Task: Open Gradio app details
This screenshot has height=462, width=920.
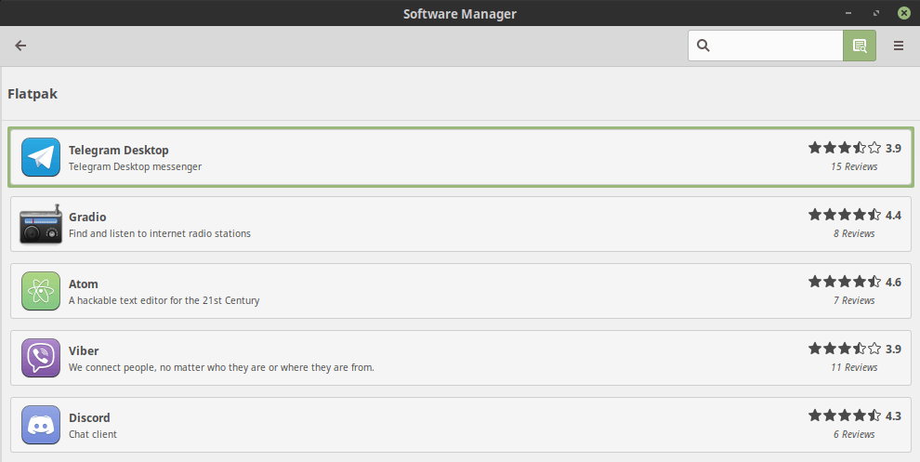Action: point(461,224)
